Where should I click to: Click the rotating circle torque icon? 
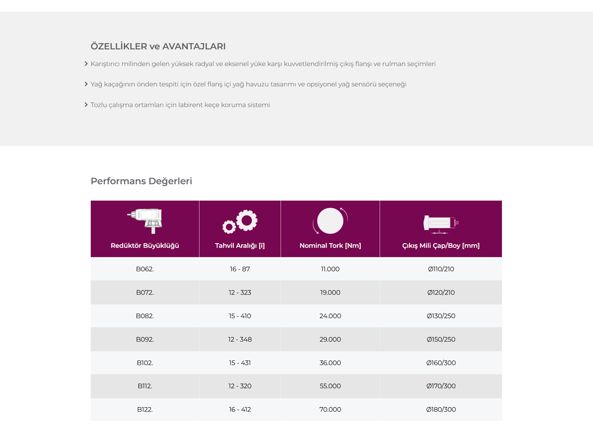coord(330,221)
